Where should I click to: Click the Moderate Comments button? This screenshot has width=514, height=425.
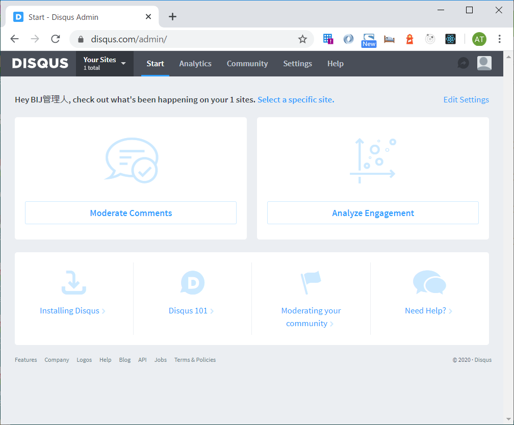pyautogui.click(x=131, y=213)
